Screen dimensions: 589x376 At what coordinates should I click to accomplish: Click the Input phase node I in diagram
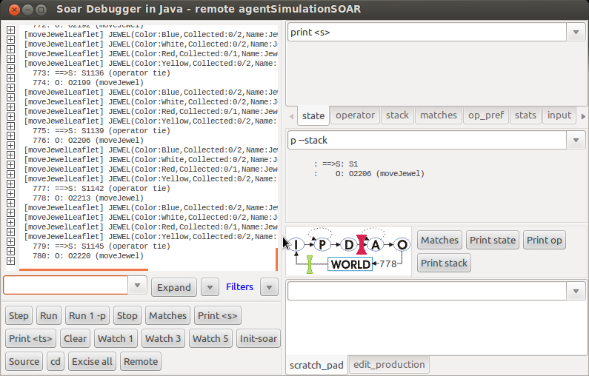(296, 244)
